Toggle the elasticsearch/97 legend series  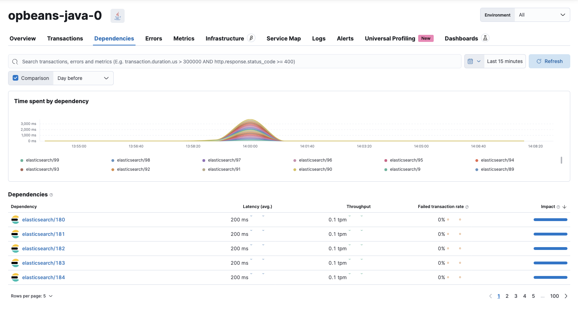(x=221, y=160)
